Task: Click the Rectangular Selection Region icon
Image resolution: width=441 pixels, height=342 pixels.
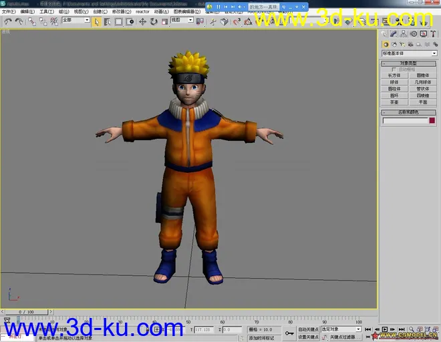Action: [x=118, y=21]
